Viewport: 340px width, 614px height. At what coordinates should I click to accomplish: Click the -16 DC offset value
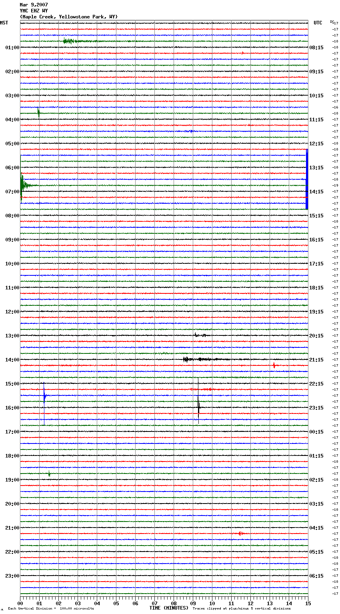click(x=335, y=108)
